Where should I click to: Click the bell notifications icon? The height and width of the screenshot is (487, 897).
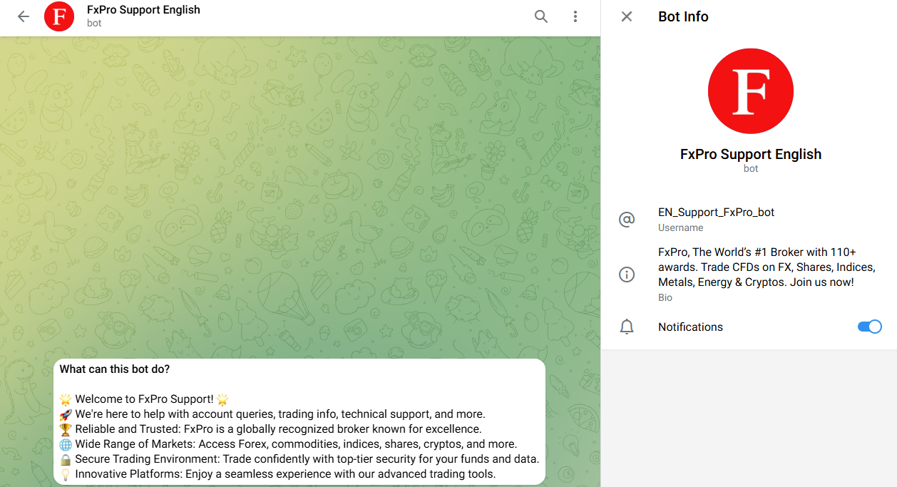627,327
